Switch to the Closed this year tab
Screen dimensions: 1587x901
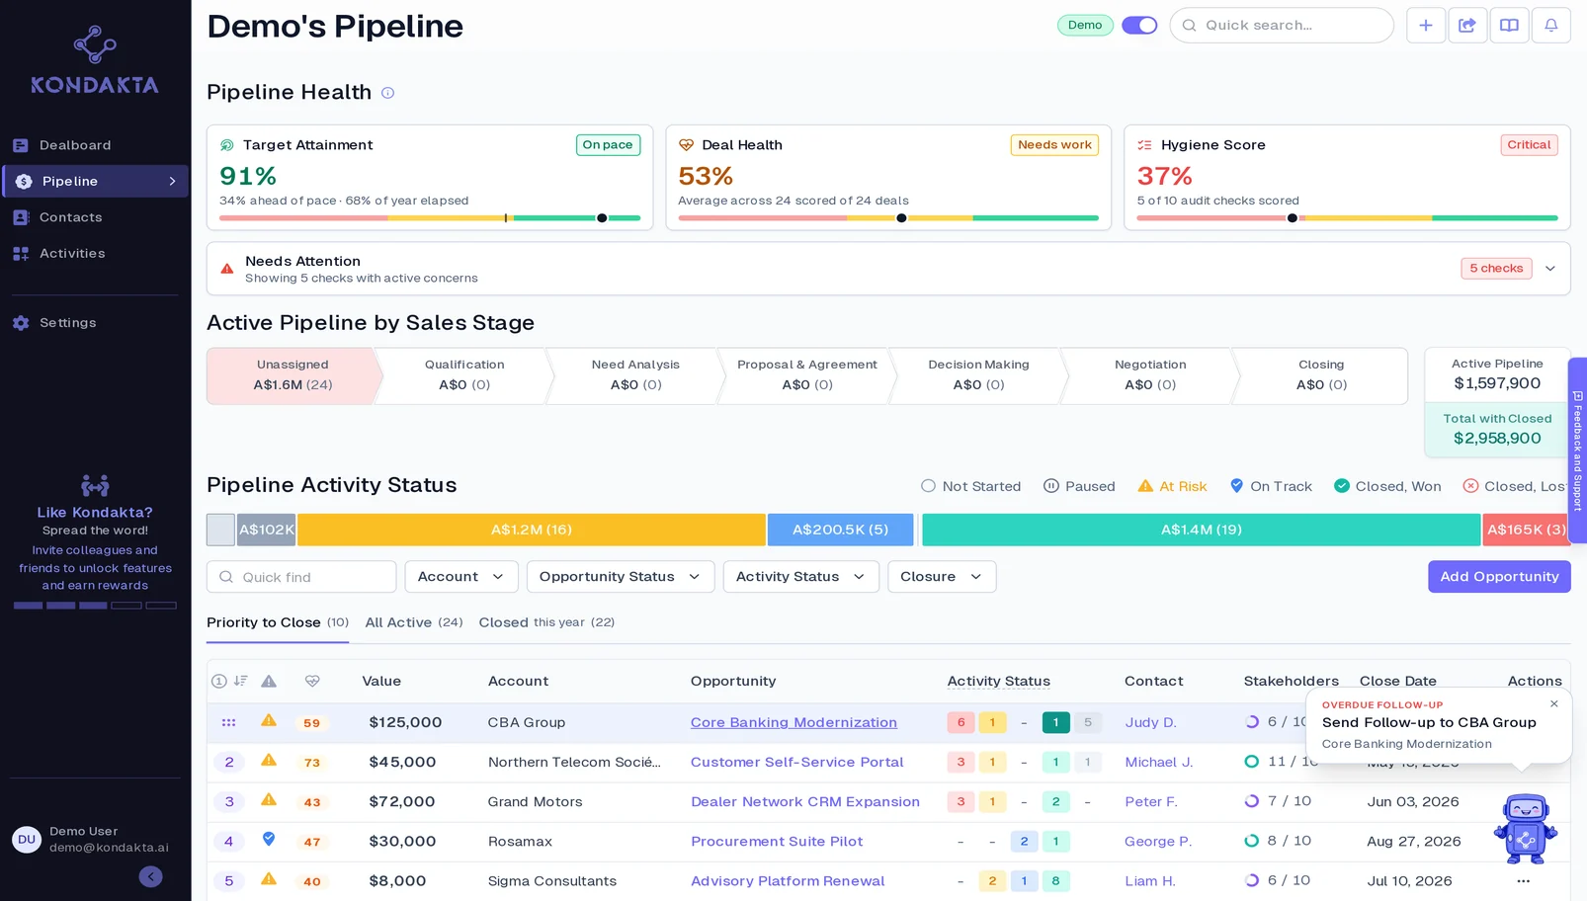coord(546,622)
